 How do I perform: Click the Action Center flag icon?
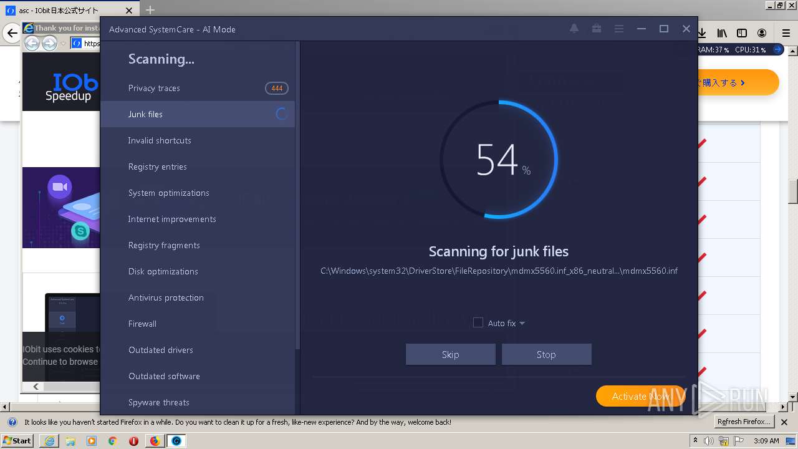click(738, 441)
